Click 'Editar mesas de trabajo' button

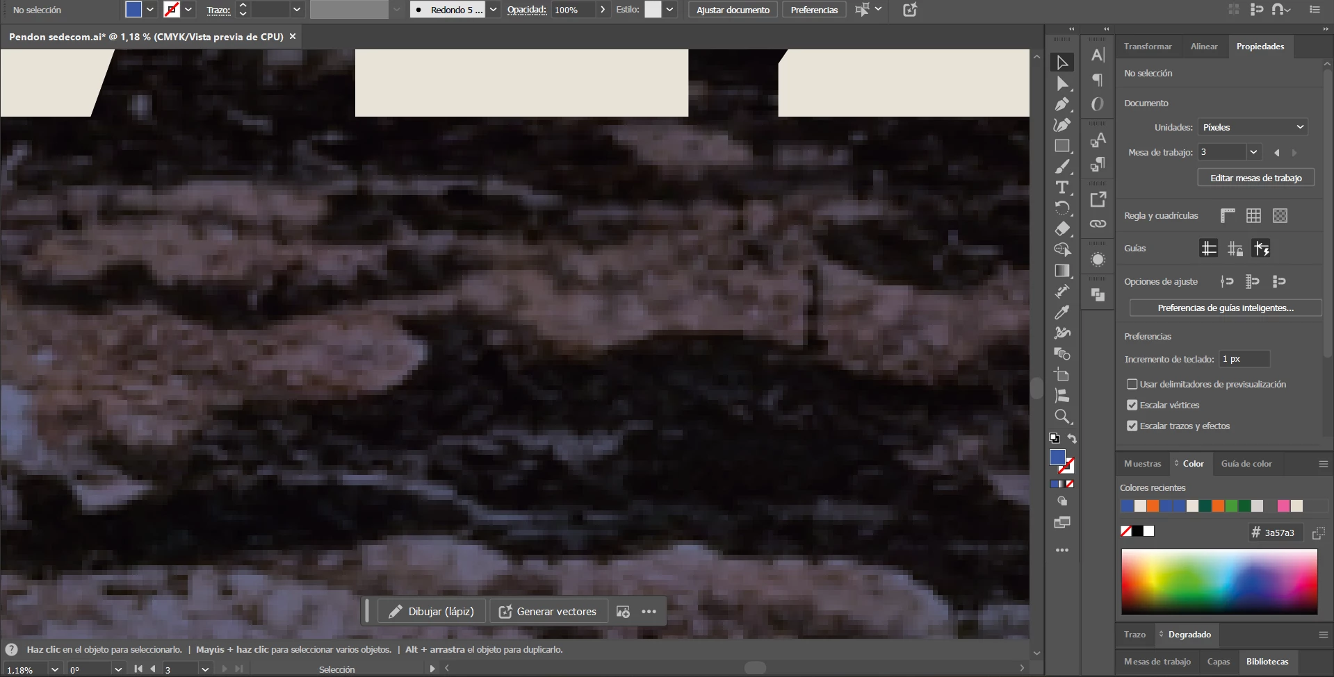(x=1255, y=178)
